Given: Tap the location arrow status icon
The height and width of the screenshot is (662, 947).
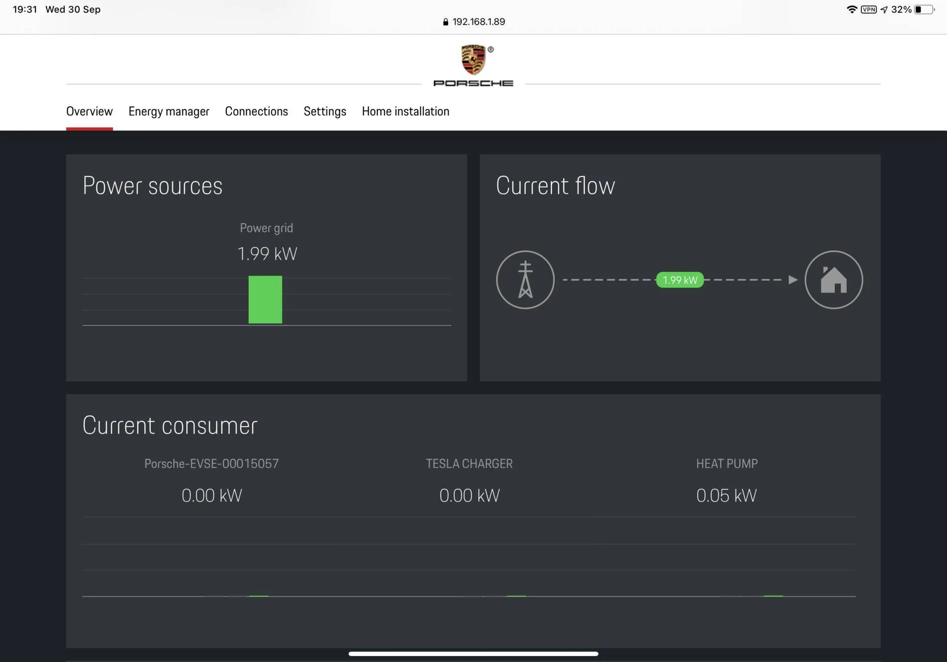Looking at the screenshot, I should 884,9.
